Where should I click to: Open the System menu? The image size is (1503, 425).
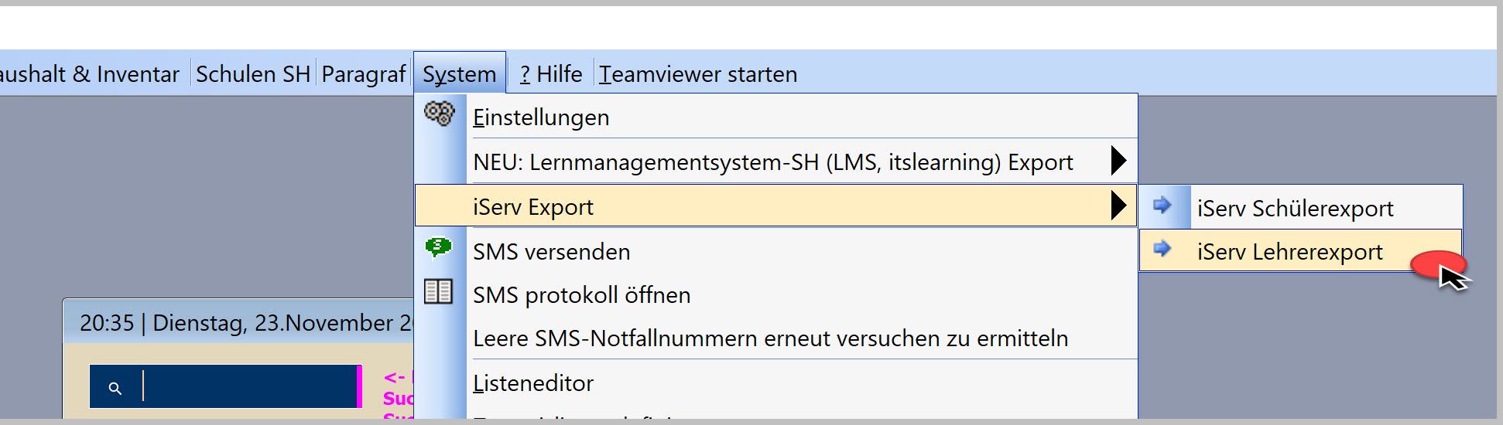460,74
